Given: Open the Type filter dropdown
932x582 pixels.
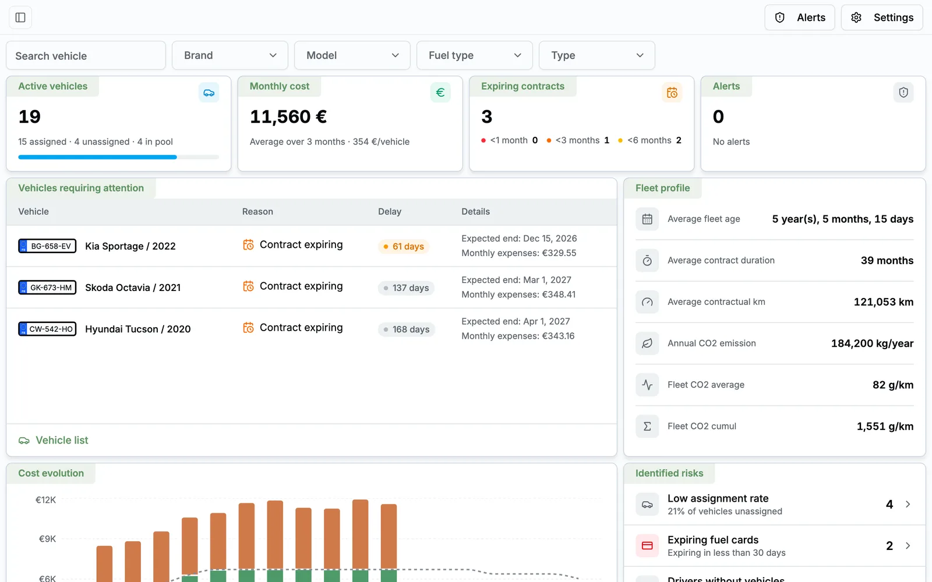Looking at the screenshot, I should [x=597, y=55].
